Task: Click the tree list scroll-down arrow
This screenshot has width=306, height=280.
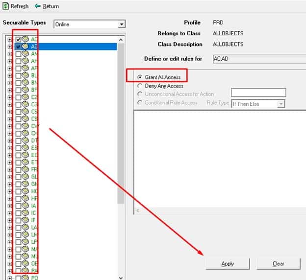Action: click(121, 278)
